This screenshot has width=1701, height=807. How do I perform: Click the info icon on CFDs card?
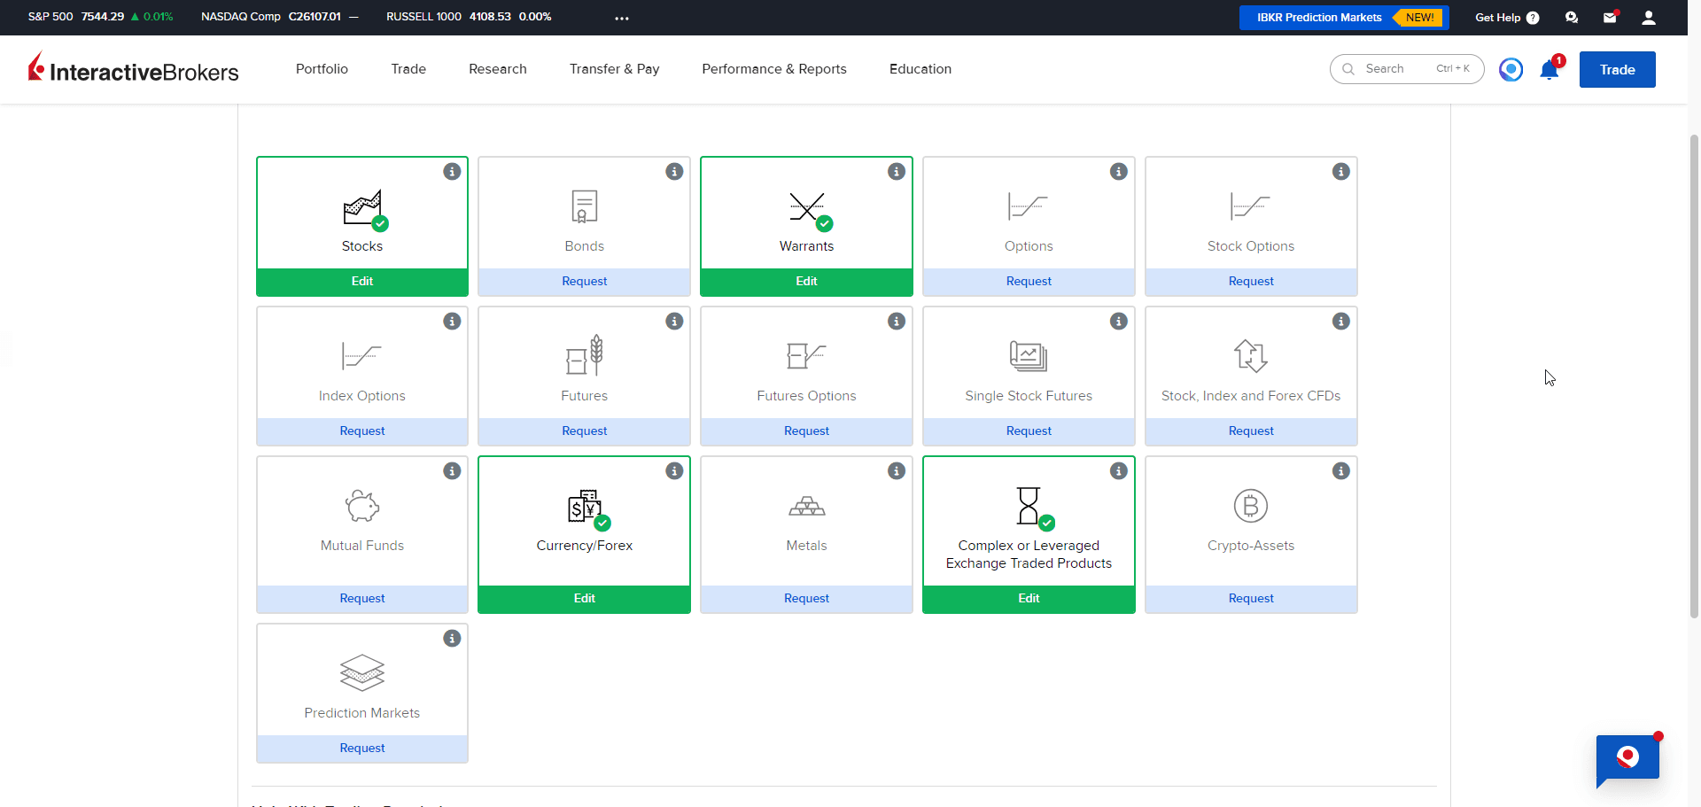tap(1341, 322)
